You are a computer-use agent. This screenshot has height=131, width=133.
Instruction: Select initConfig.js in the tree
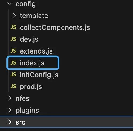39,75
